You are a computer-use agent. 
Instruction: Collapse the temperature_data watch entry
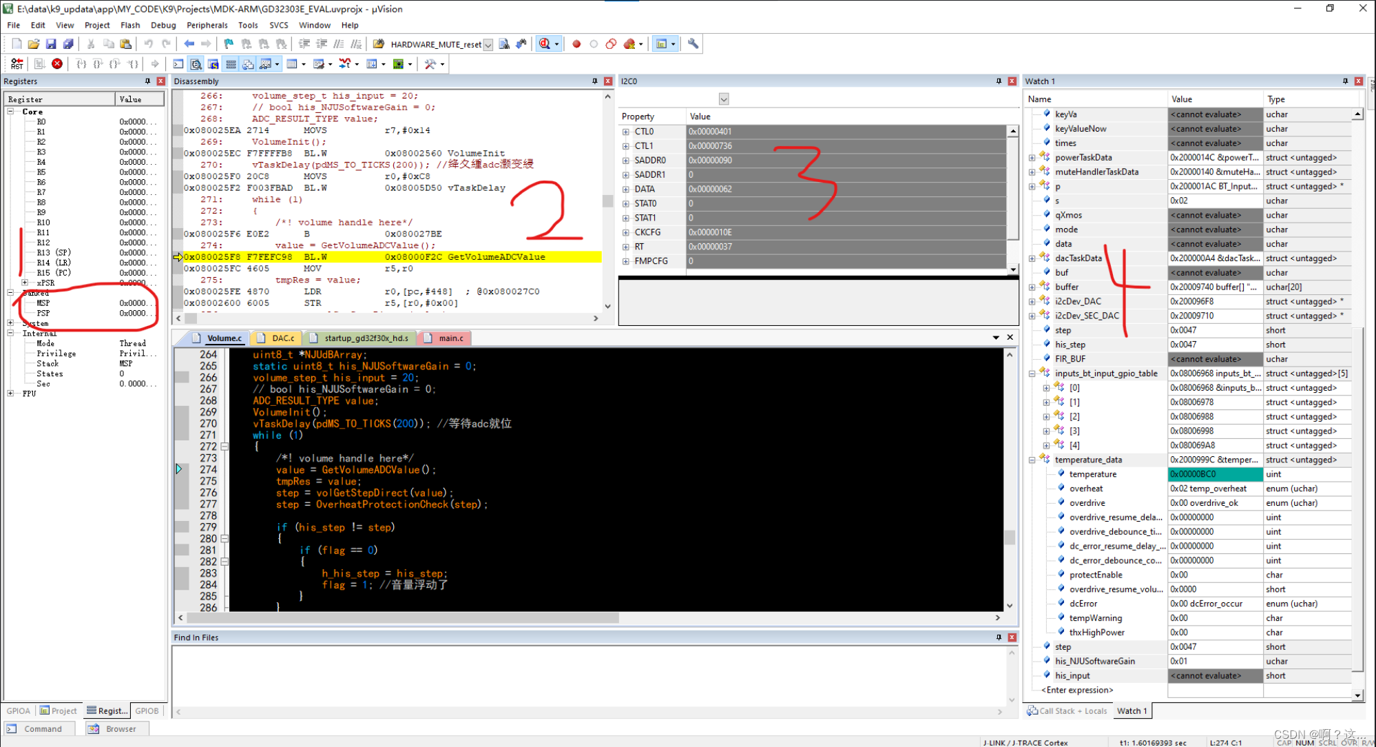tap(1031, 460)
